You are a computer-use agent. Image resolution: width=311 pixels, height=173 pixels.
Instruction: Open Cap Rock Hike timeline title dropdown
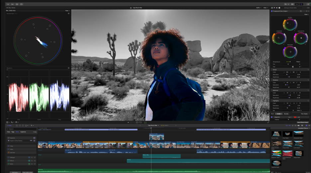[153, 126]
